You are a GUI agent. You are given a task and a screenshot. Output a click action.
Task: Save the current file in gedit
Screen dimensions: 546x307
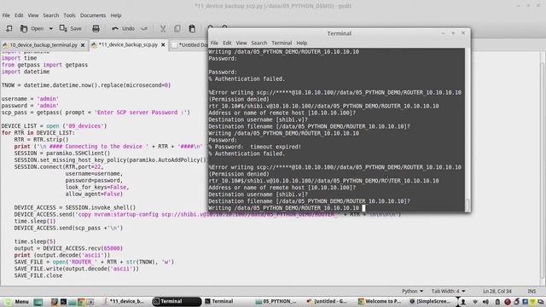pos(71,28)
